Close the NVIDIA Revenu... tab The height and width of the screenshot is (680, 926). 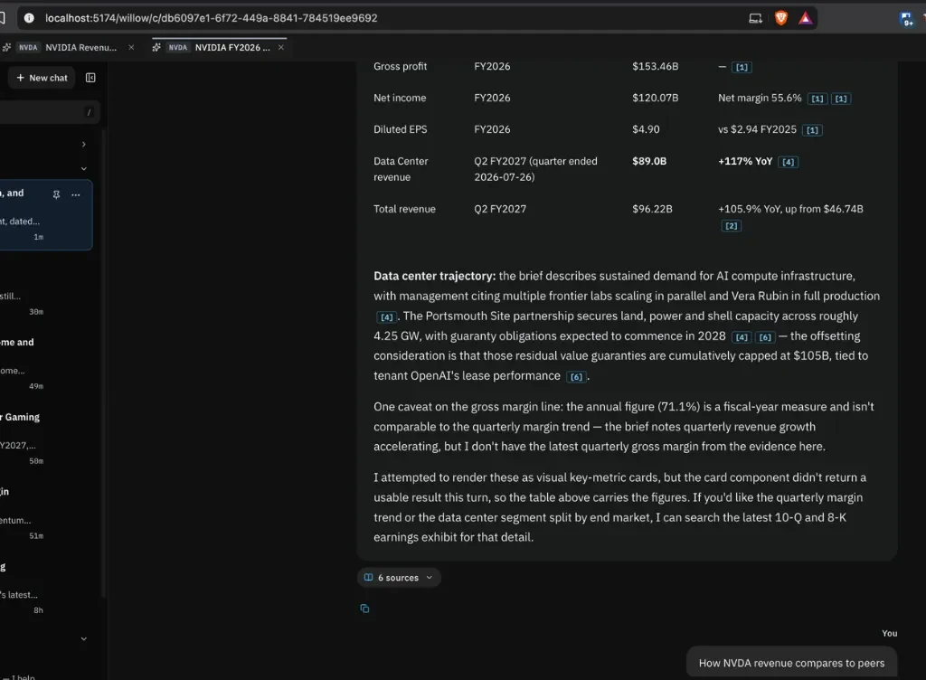131,47
